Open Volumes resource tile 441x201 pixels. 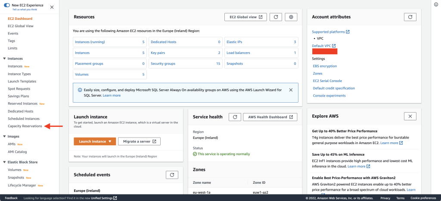coord(110,75)
